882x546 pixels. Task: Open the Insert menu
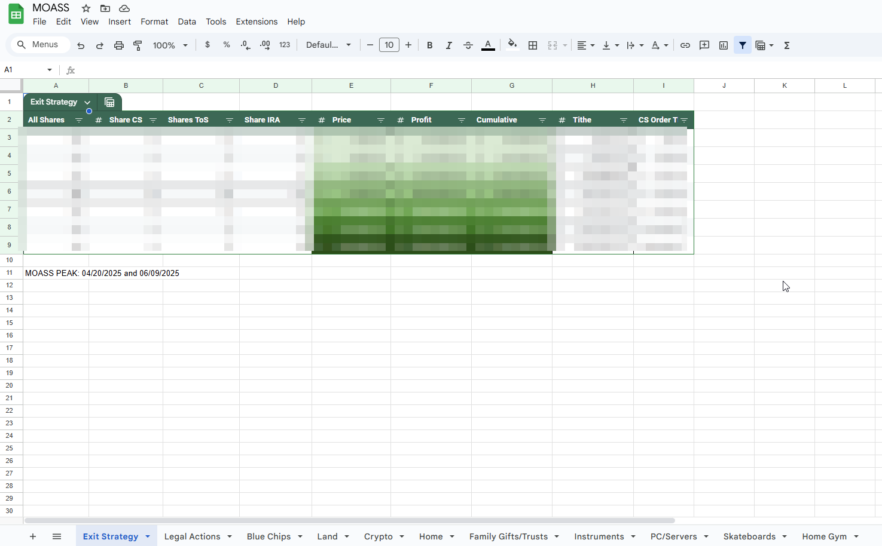click(x=120, y=22)
